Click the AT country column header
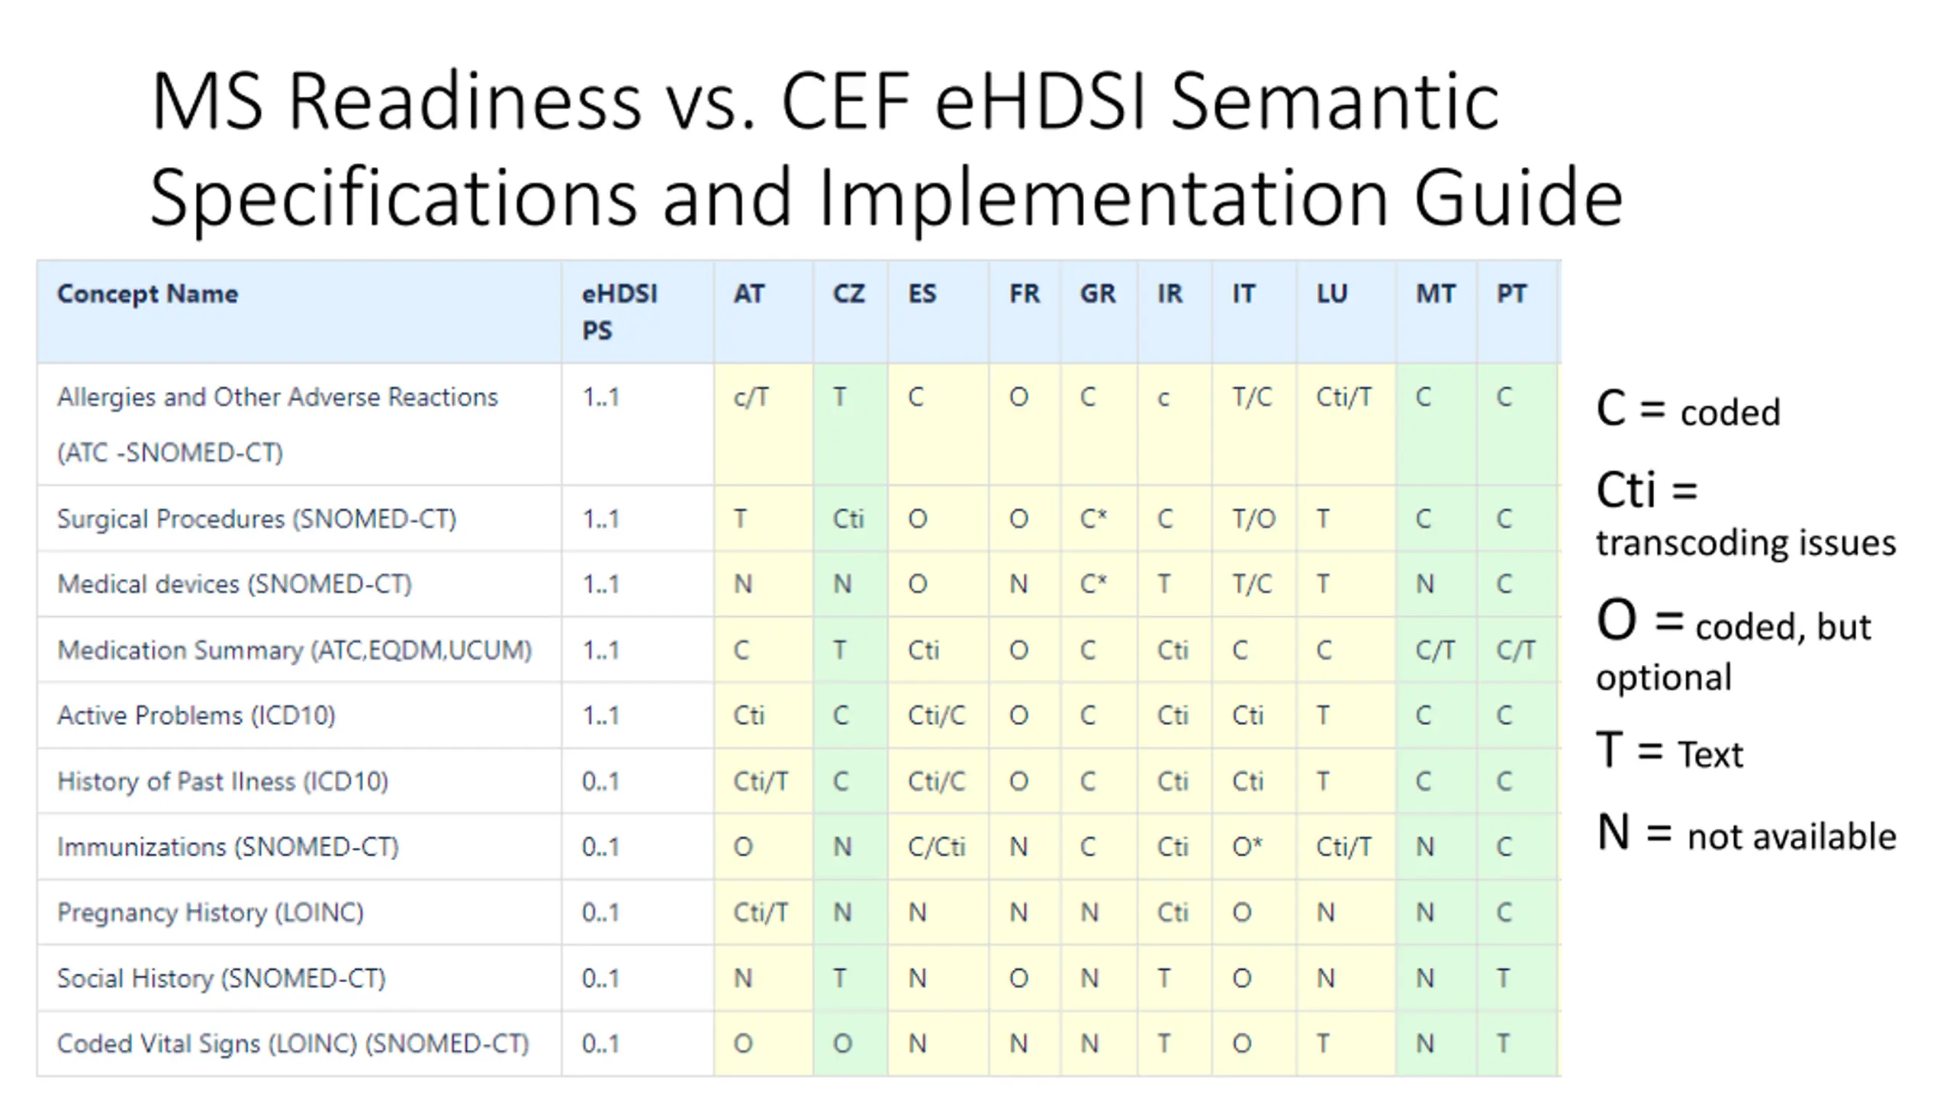This screenshot has width=1953, height=1098. pyautogui.click(x=748, y=294)
